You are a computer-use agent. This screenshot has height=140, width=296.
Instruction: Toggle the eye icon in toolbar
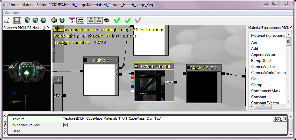pyautogui.click(x=107, y=20)
